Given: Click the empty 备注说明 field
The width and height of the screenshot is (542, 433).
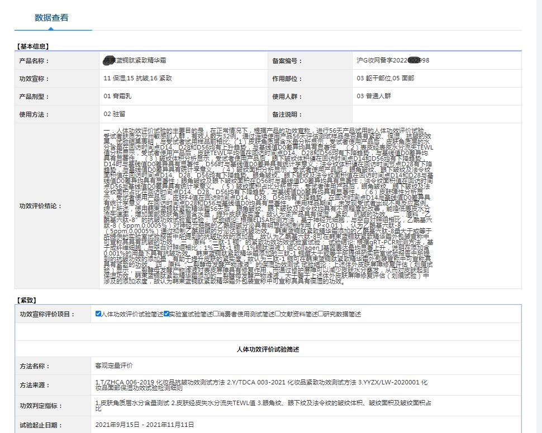Looking at the screenshot, I should click(436, 114).
